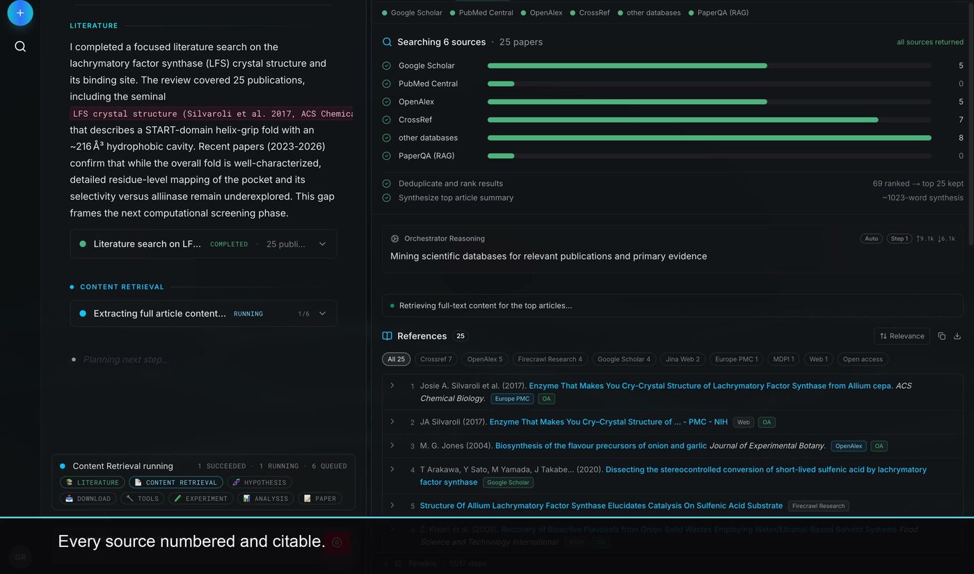Viewport: 974px width, 574px height.
Task: Open Structure Of Allium Lachrymatory Factor Synthase link
Action: [601, 506]
